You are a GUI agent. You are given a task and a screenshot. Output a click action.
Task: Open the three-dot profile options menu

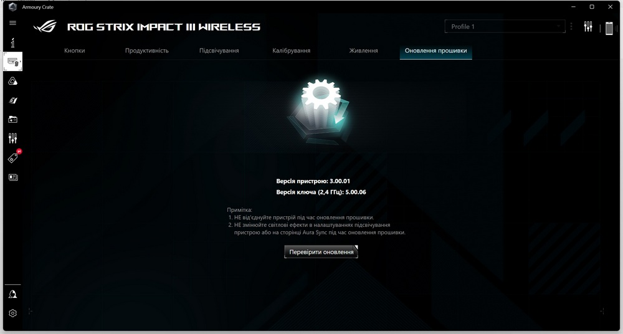point(571,27)
